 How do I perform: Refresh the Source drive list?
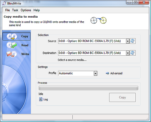pyautogui.click(x=133, y=41)
